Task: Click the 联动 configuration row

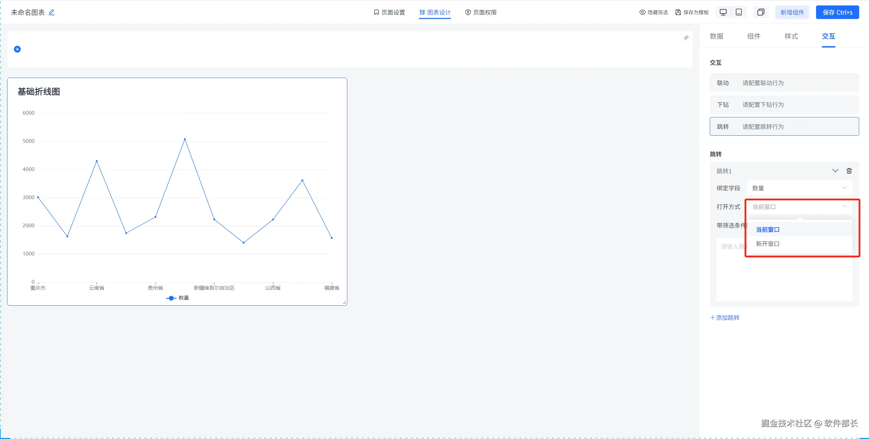Action: [x=784, y=83]
